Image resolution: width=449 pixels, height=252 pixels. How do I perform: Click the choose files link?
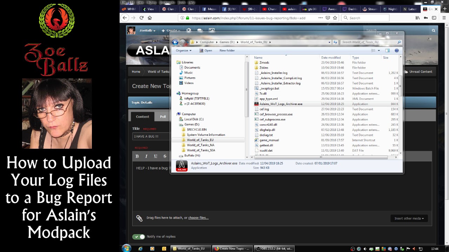point(198,218)
